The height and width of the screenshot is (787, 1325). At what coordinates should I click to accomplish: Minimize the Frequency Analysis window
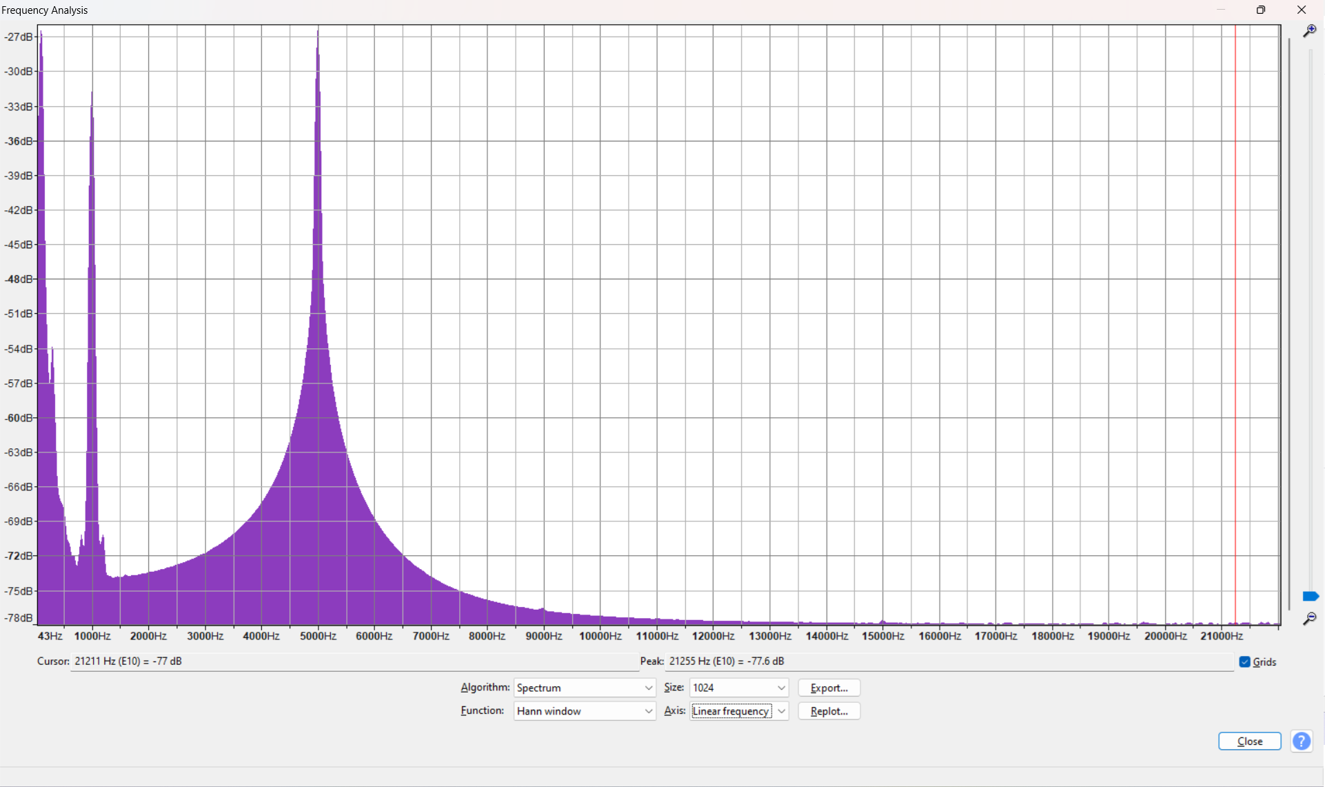(1221, 10)
